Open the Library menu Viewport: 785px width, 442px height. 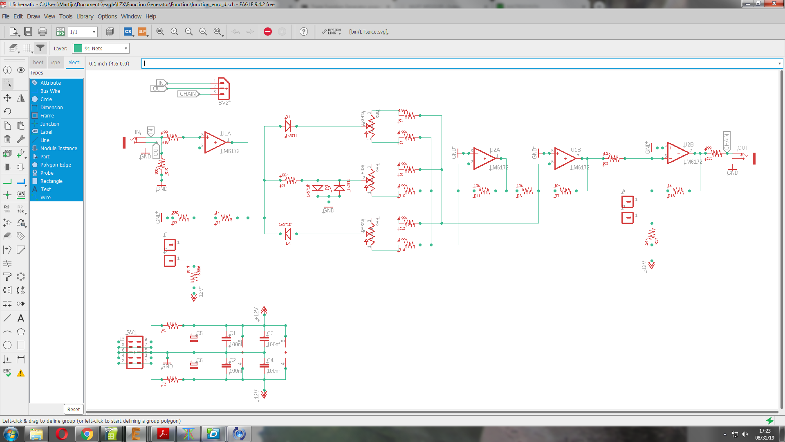pos(85,16)
